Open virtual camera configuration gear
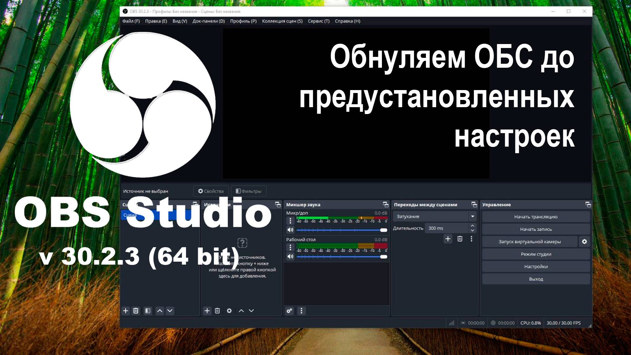The image size is (631, 355). [x=585, y=241]
